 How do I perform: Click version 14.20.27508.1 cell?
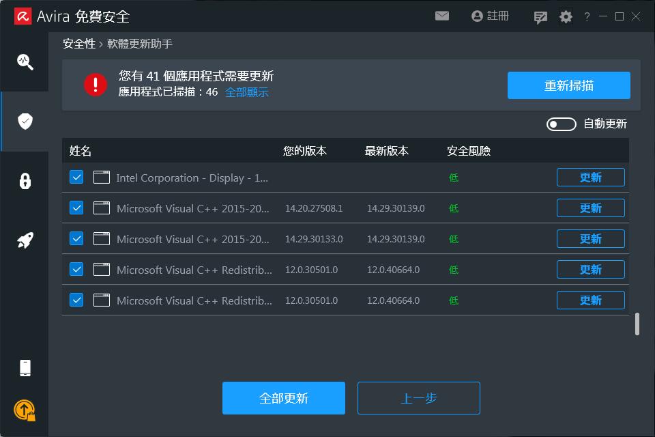[314, 208]
